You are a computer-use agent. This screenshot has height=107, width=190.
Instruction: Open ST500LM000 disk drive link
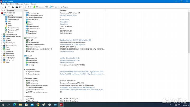coord(77,87)
